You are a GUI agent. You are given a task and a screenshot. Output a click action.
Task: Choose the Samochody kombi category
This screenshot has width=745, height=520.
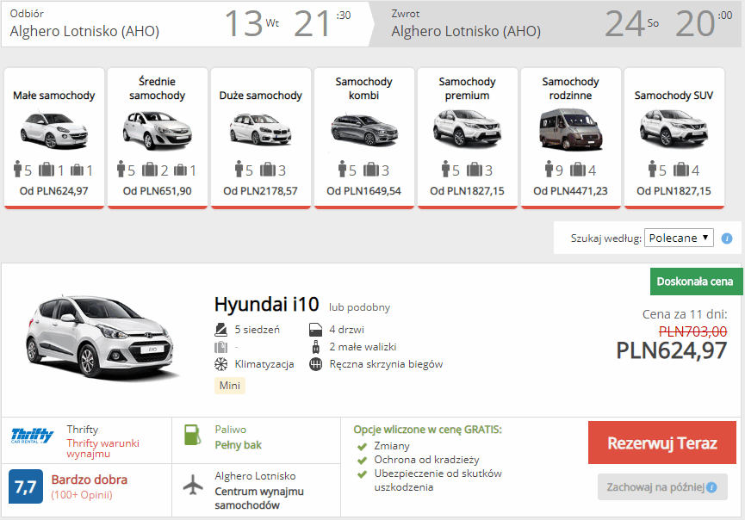click(364, 138)
